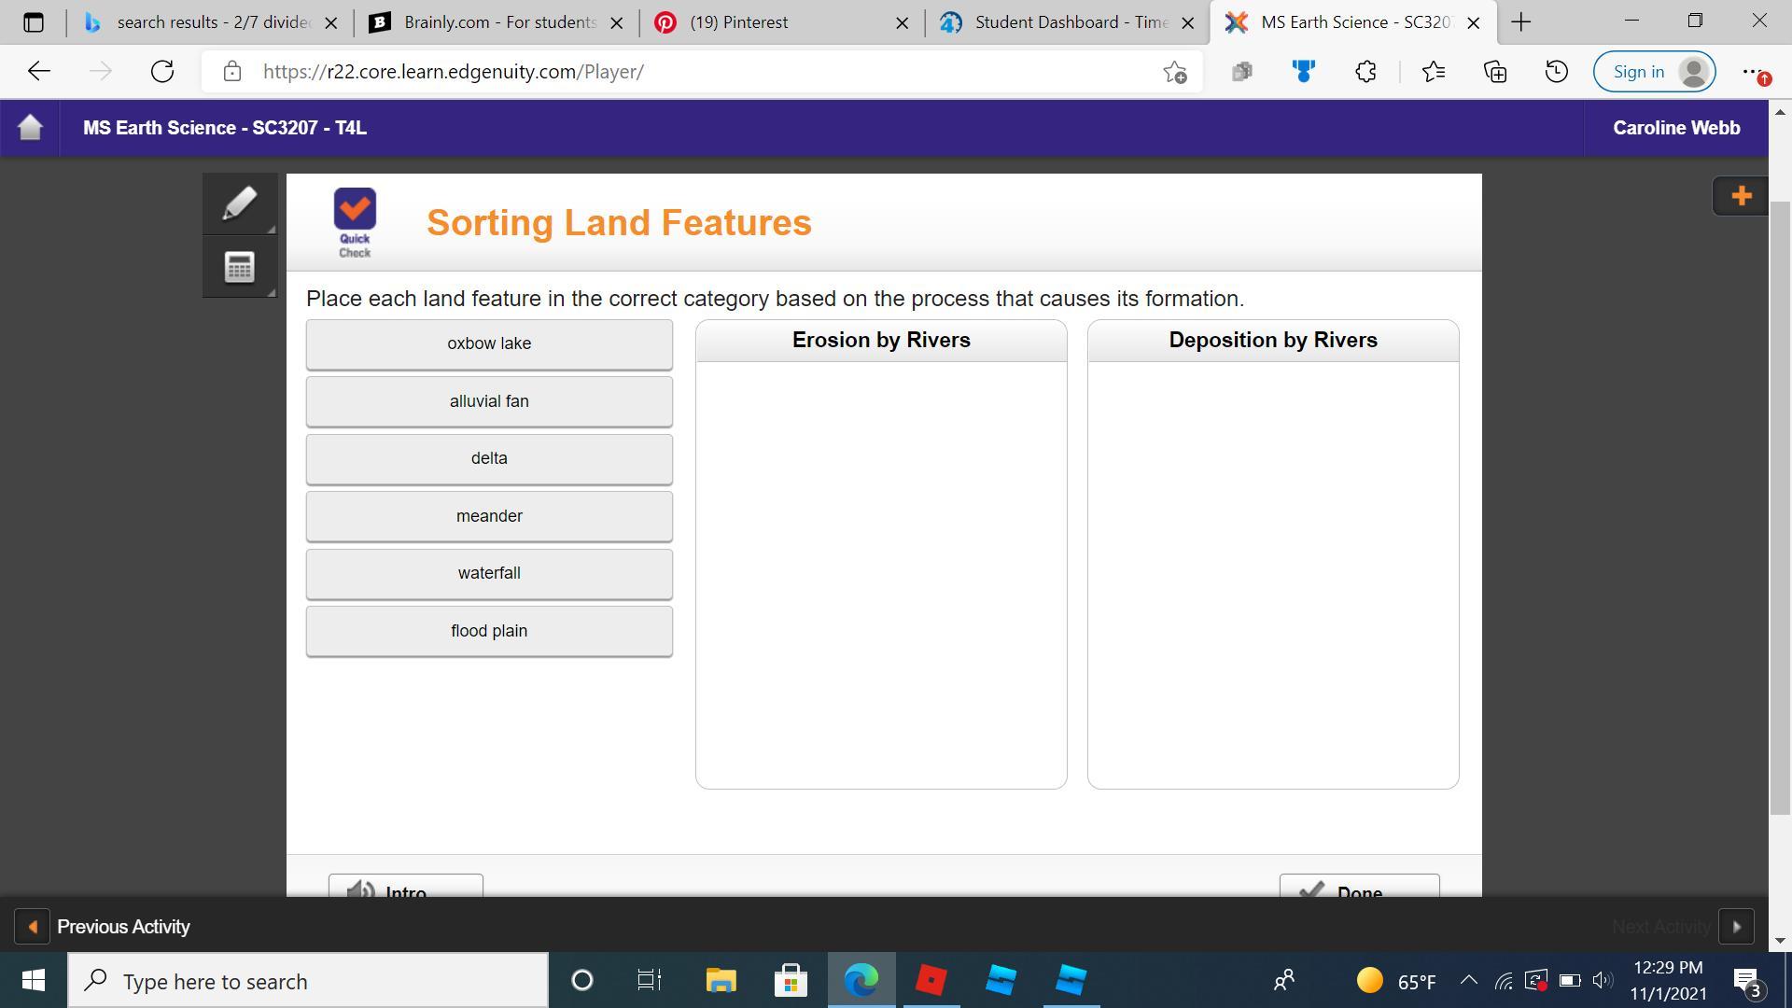
Task: Select the alluvial fan tile
Action: (489, 401)
